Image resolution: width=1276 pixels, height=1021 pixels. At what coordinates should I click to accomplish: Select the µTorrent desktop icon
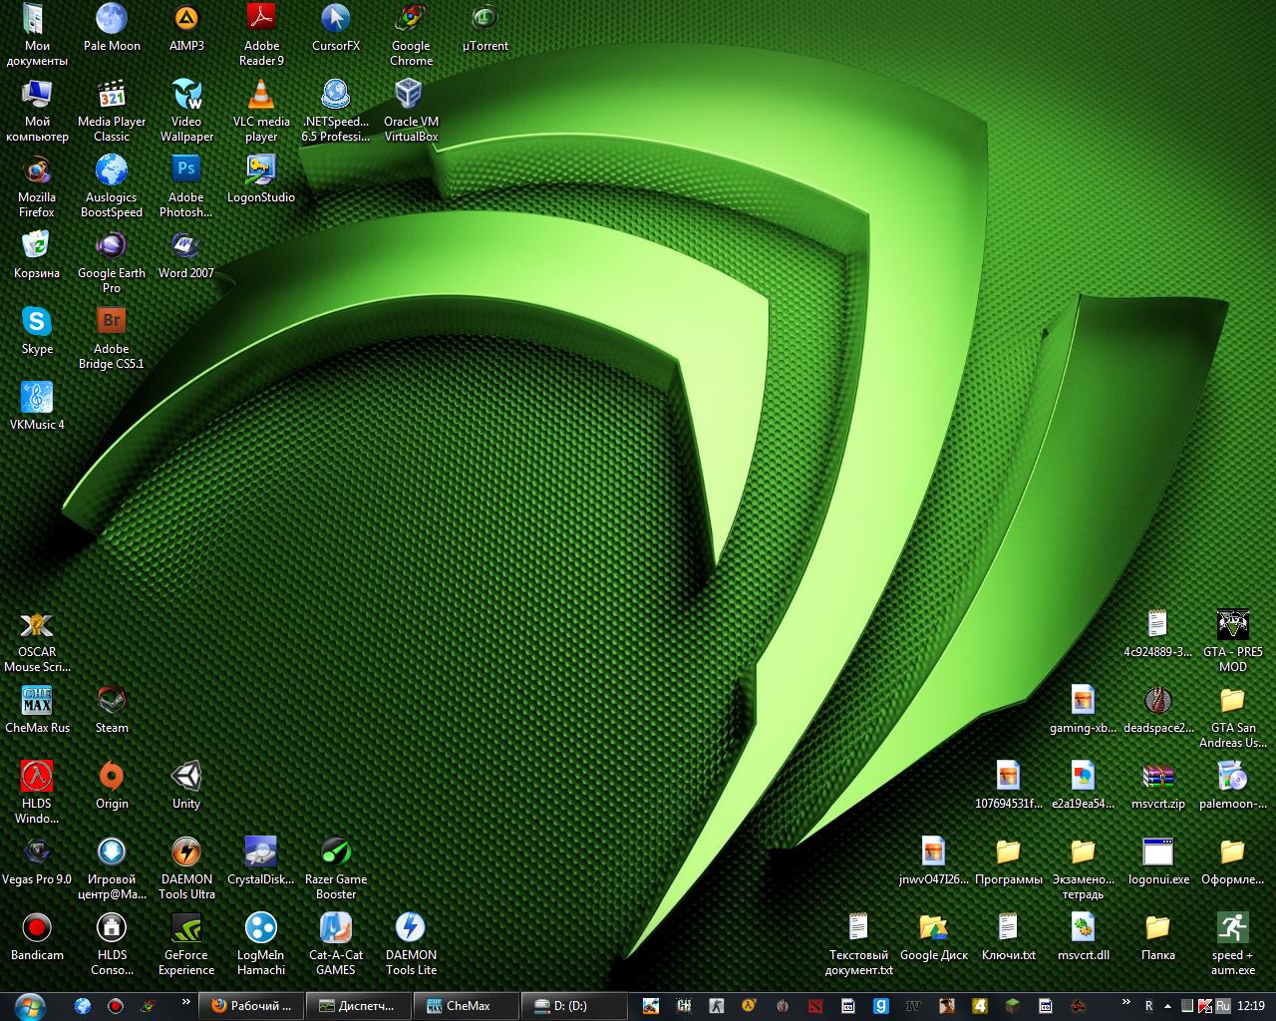click(x=485, y=28)
